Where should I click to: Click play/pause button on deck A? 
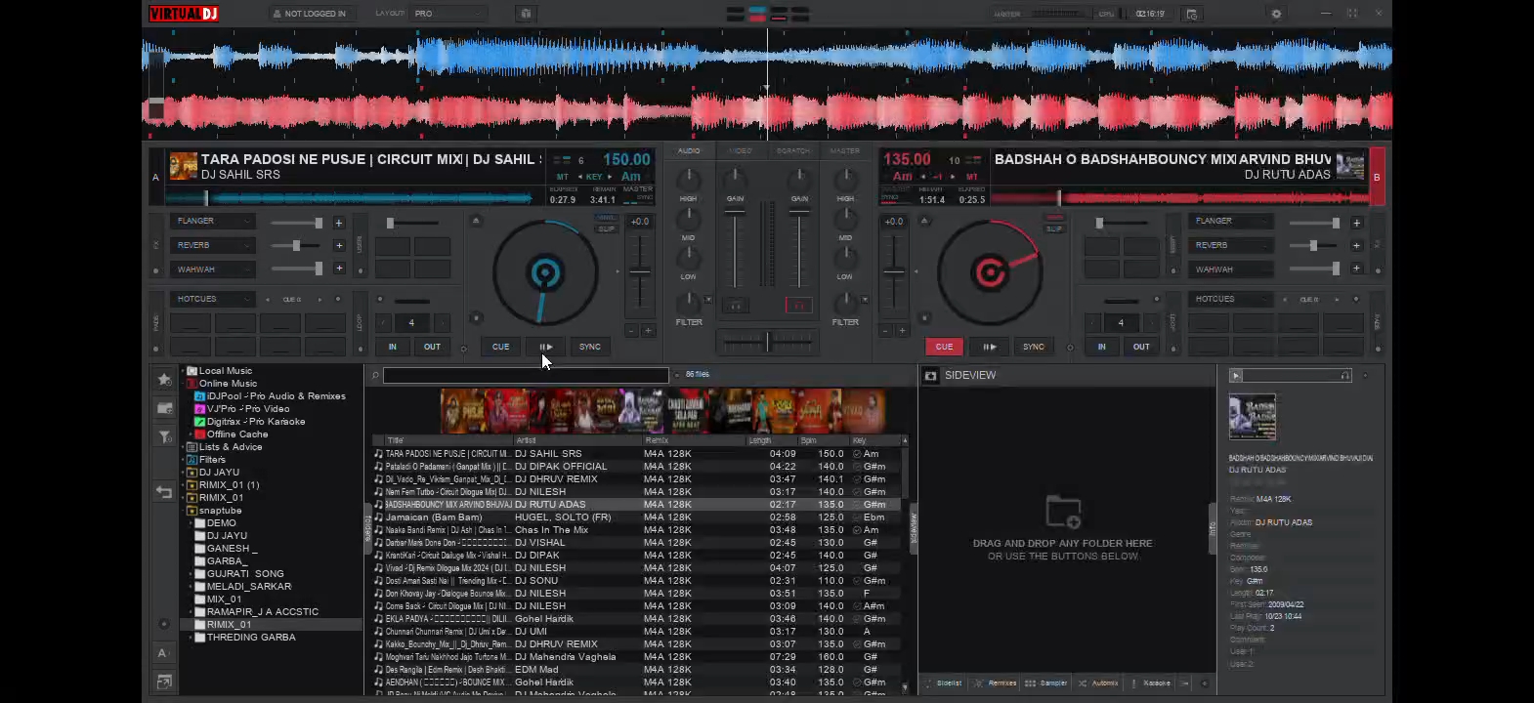tap(545, 347)
